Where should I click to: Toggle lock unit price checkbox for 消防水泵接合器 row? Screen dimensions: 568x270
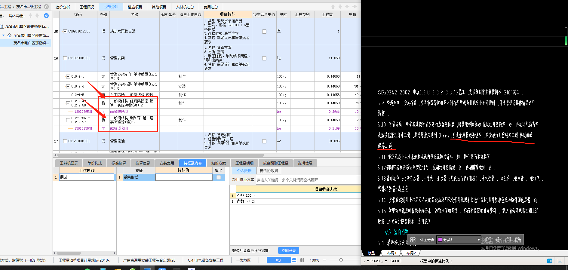[x=264, y=32]
